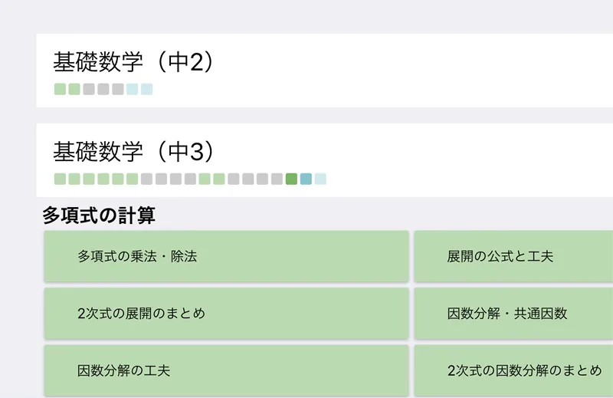This screenshot has height=398, width=613.
Task: Select the third gray progress square under 中2
Action: click(118, 89)
